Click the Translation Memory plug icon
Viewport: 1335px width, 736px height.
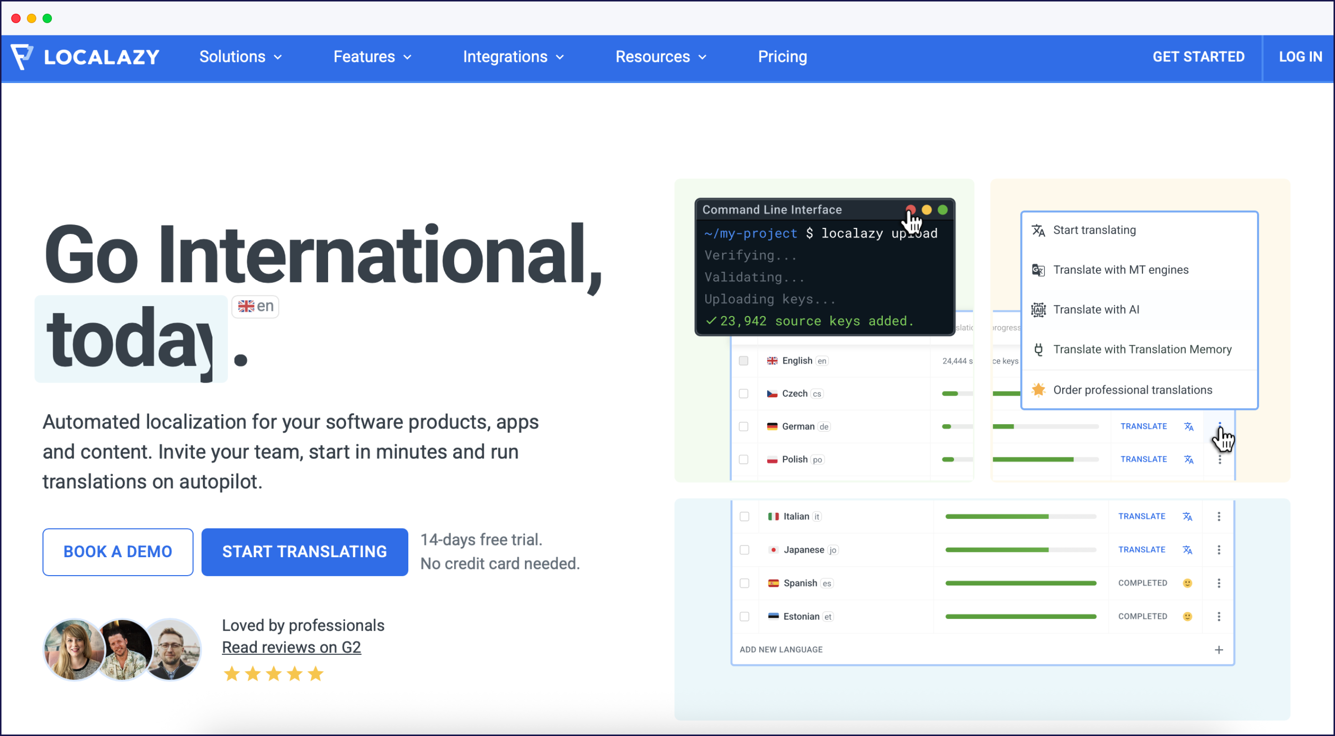(x=1038, y=350)
